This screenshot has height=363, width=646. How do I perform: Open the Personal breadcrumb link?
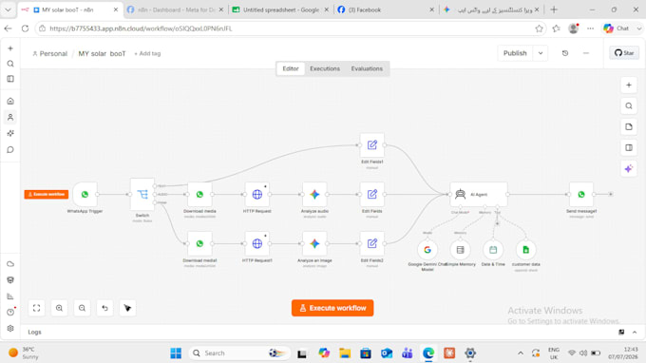pyautogui.click(x=49, y=53)
